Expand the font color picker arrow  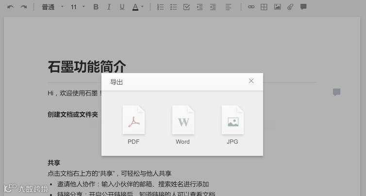tap(142, 6)
